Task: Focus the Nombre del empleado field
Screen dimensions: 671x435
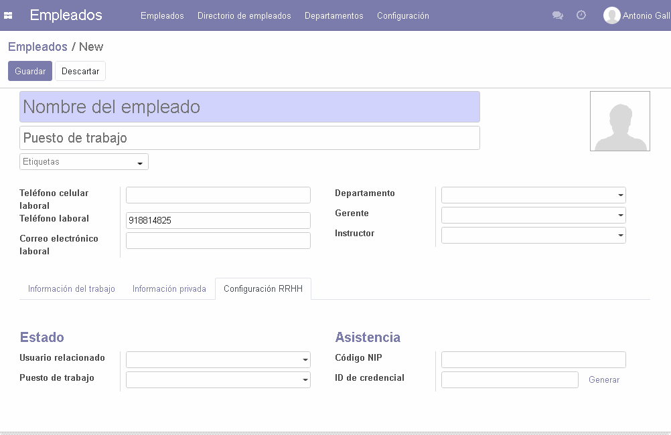Action: click(x=250, y=107)
